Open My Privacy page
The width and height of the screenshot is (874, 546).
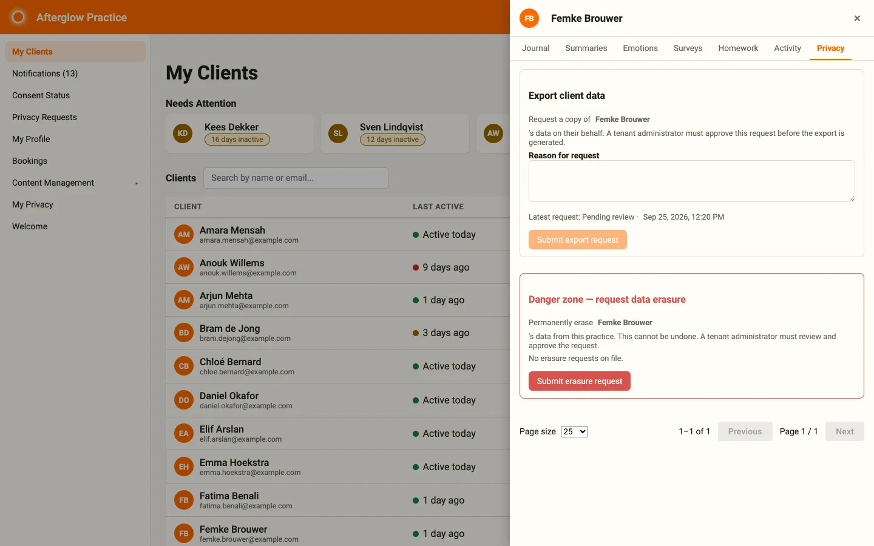(75, 204)
